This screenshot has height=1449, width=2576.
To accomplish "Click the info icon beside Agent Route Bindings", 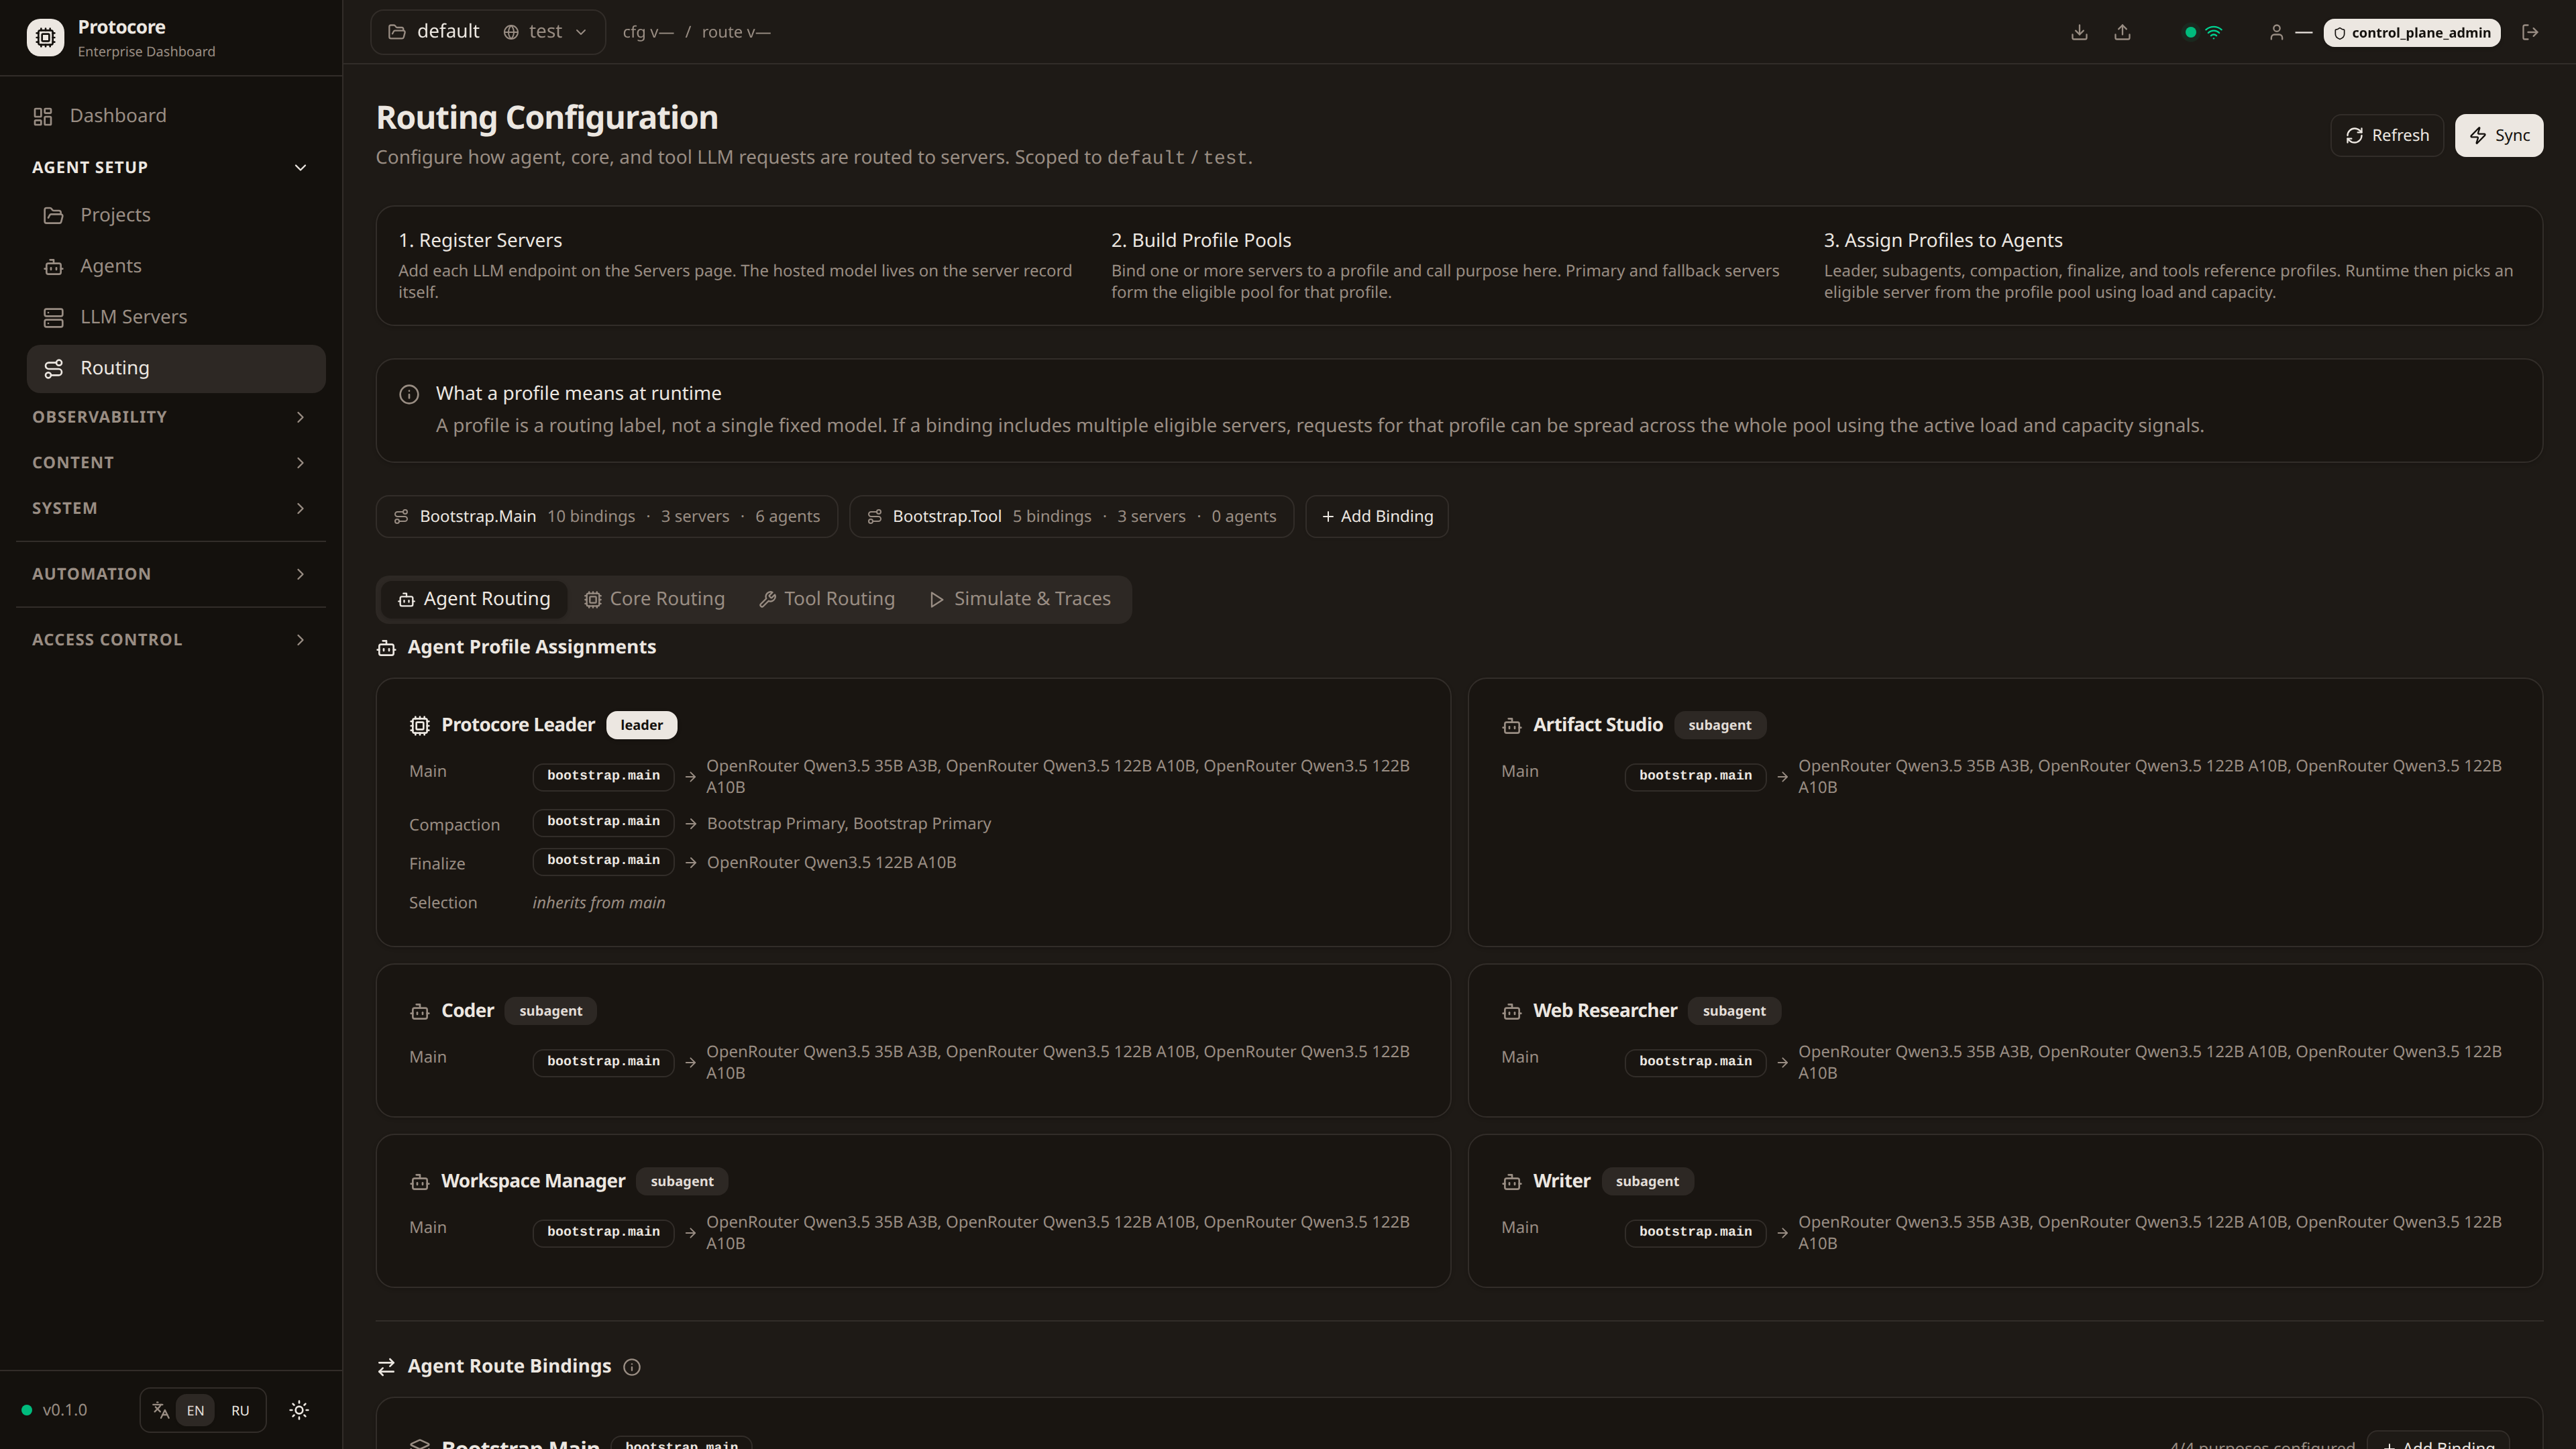I will point(632,1367).
